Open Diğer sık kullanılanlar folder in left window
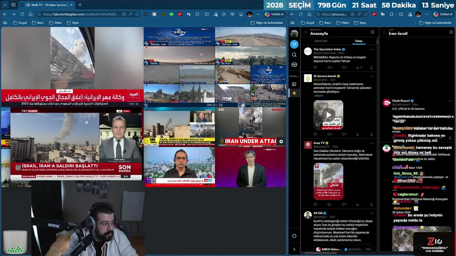Screen dimensions: 456x256 tap(267, 23)
